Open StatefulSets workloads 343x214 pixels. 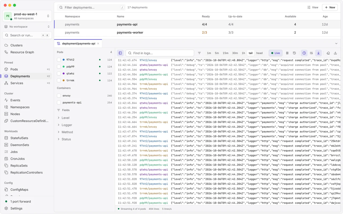pos(27,138)
